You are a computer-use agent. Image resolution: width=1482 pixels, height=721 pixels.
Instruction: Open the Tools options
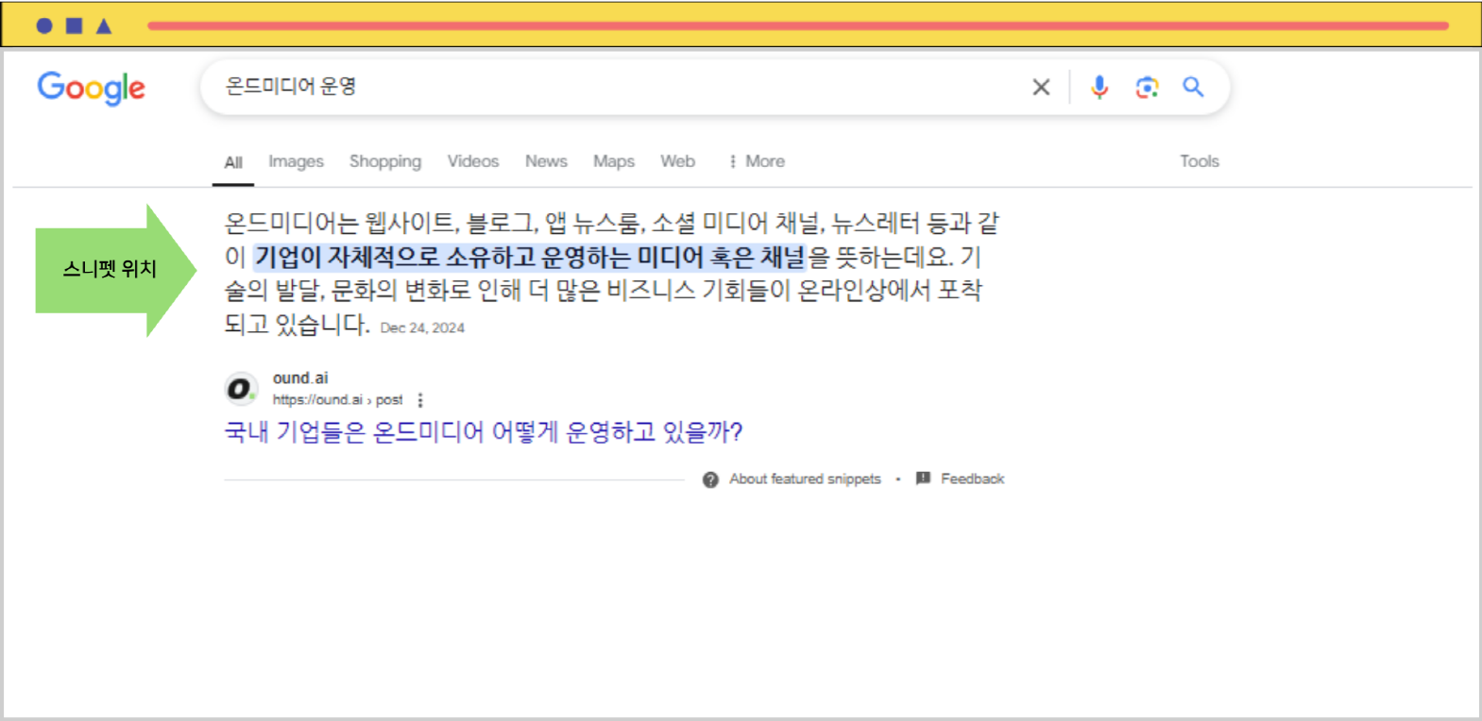tap(1200, 161)
